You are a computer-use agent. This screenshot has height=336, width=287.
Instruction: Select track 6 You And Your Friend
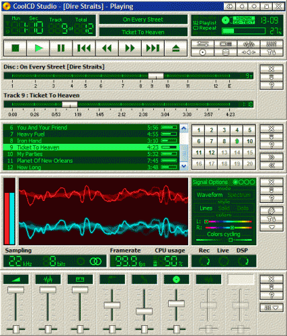pyautogui.click(x=91, y=128)
